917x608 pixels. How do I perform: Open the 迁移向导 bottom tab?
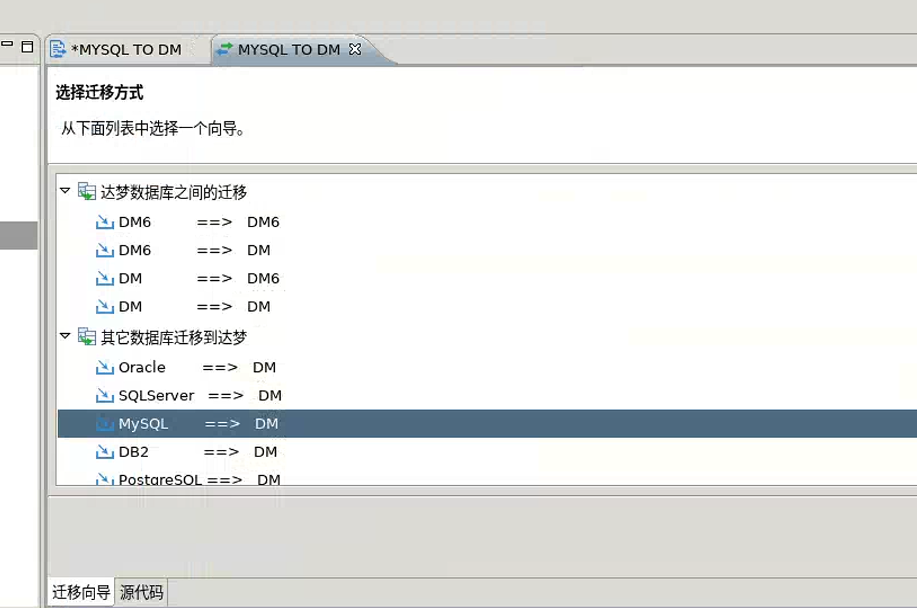coord(81,592)
